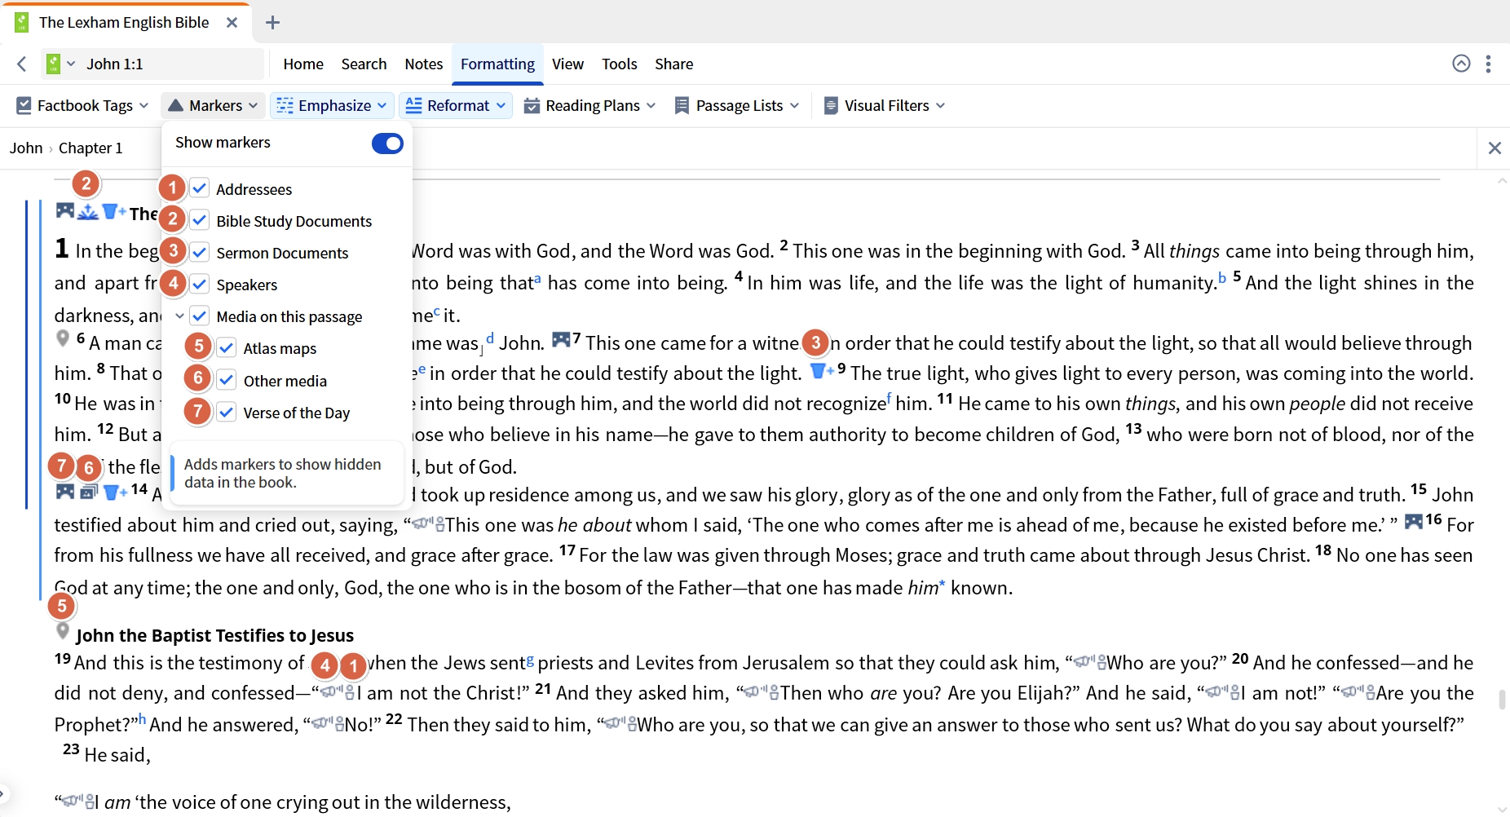The width and height of the screenshot is (1510, 817).
Task: Uncheck Verse of the Day checkbox
Action: 227,412
